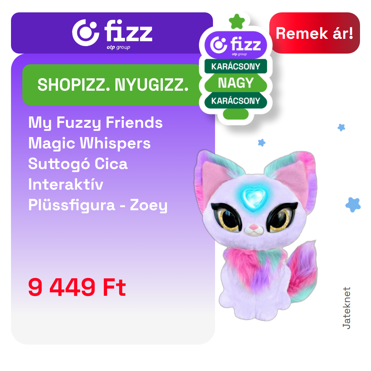Click the otp group text under header logo
This screenshot has width=371, height=371.
pos(118,47)
